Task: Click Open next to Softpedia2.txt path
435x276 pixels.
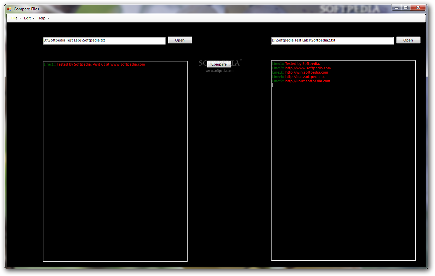Action: click(408, 40)
